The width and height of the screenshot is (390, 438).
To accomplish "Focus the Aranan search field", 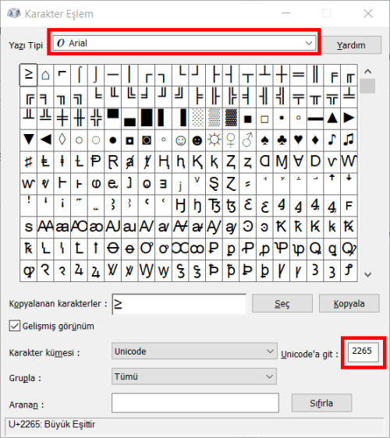I will (195, 403).
